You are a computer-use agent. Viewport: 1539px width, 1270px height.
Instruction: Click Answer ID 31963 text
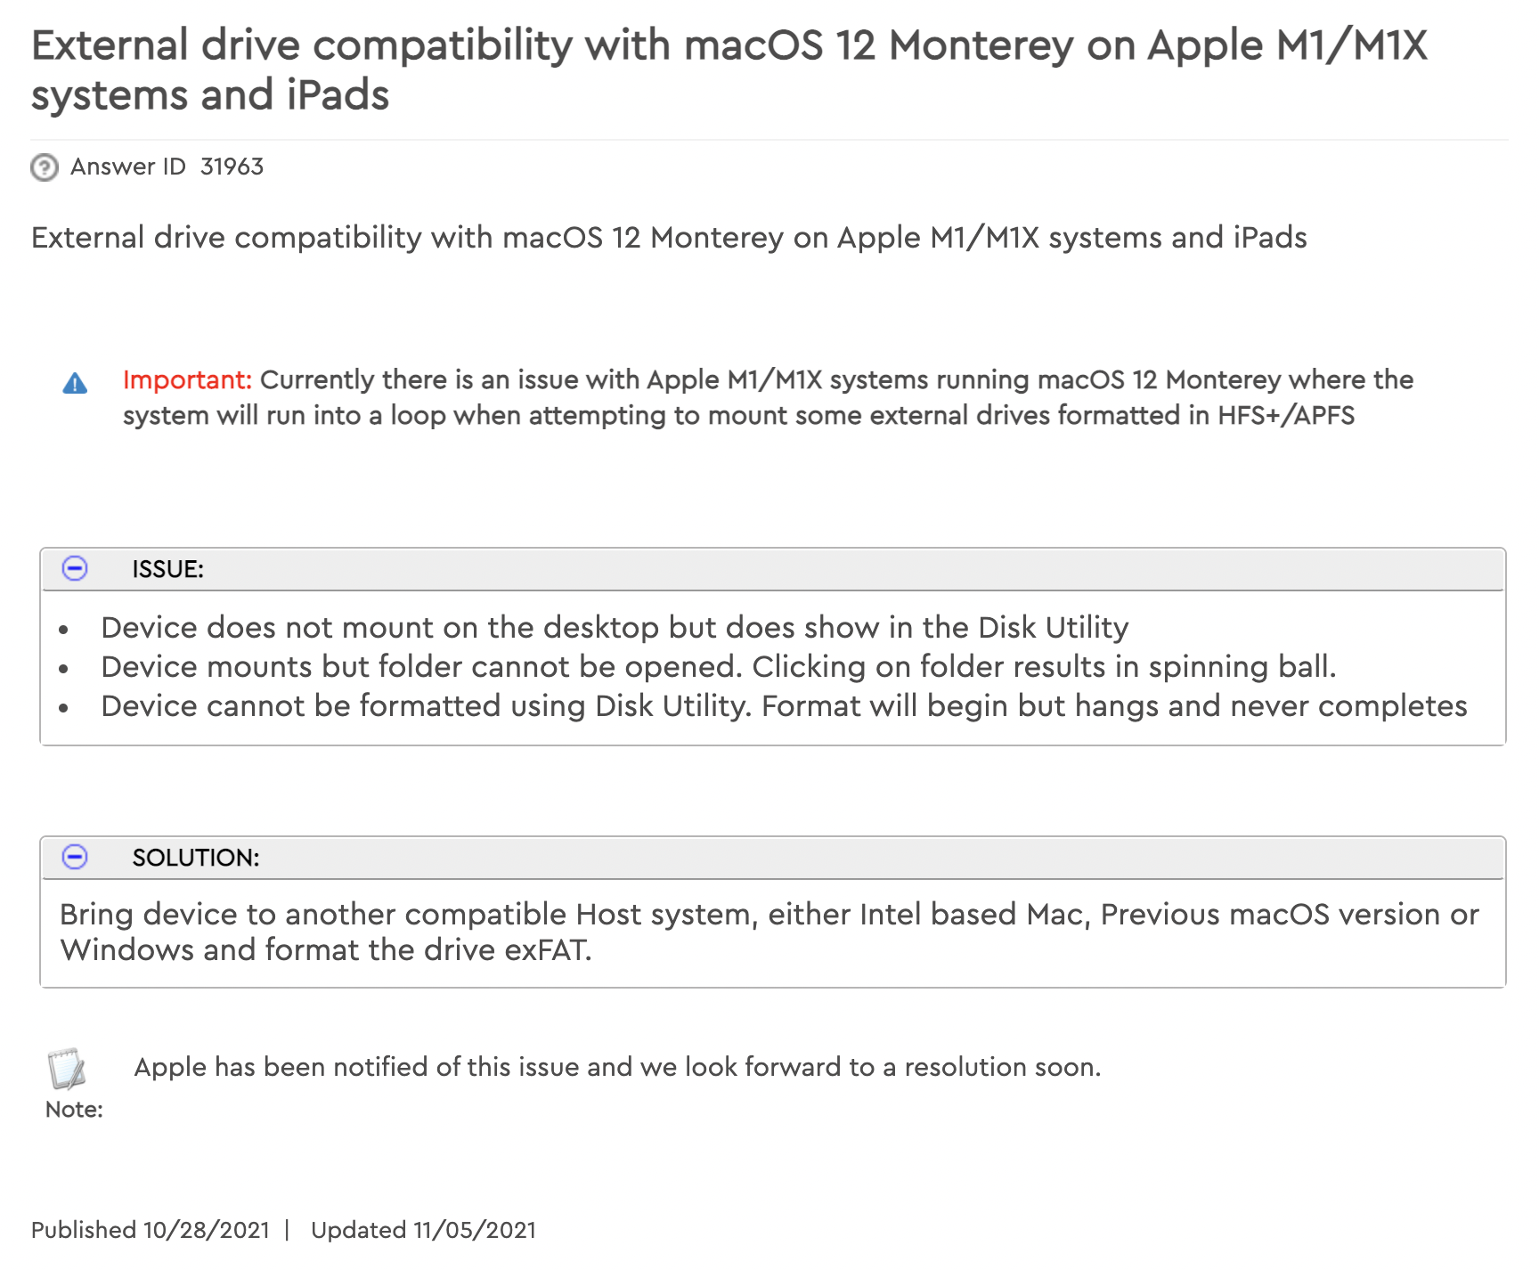pos(167,167)
